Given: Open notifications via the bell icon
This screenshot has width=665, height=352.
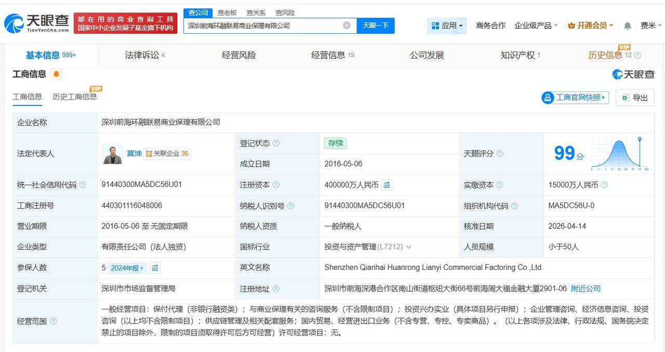Looking at the screenshot, I should point(628,25).
